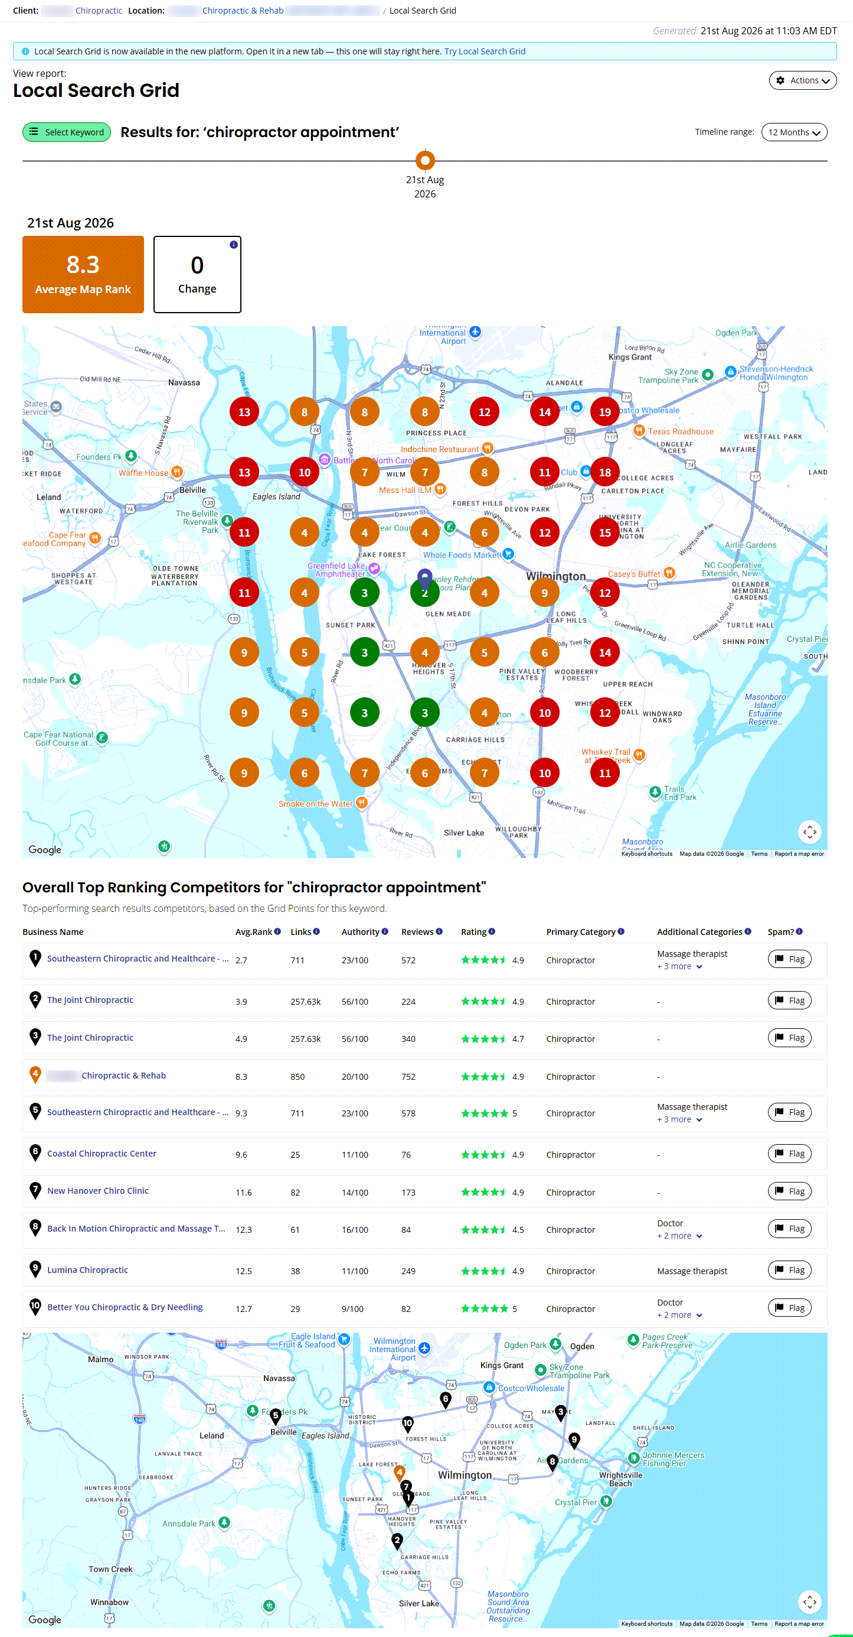Open the Better You Chiropractic & Dry Needling link

(x=125, y=1307)
